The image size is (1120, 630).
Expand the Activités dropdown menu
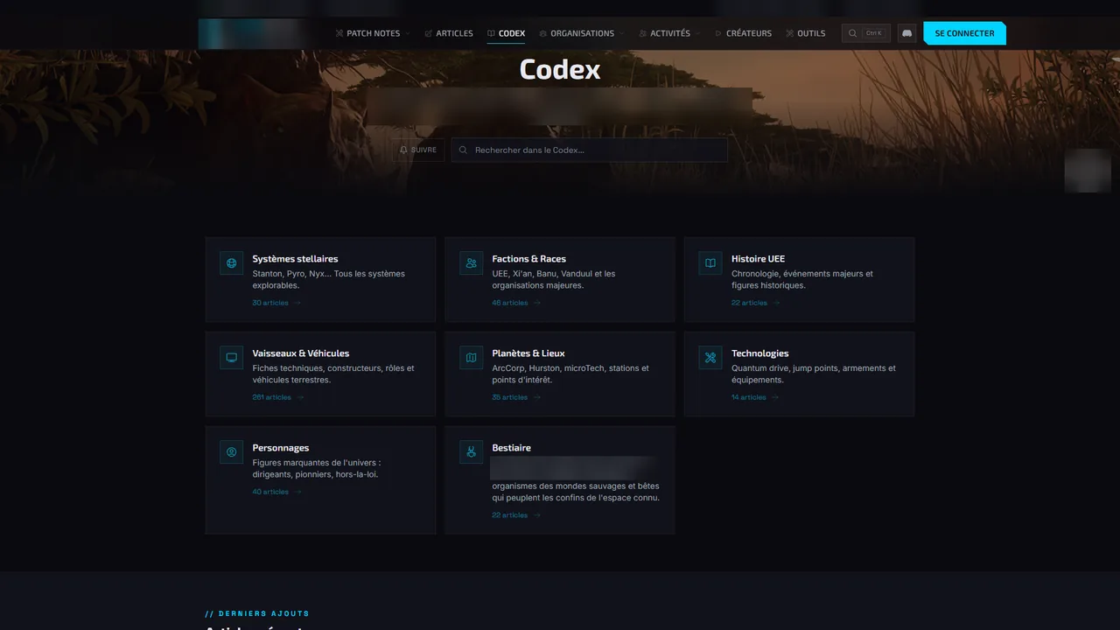click(669, 33)
